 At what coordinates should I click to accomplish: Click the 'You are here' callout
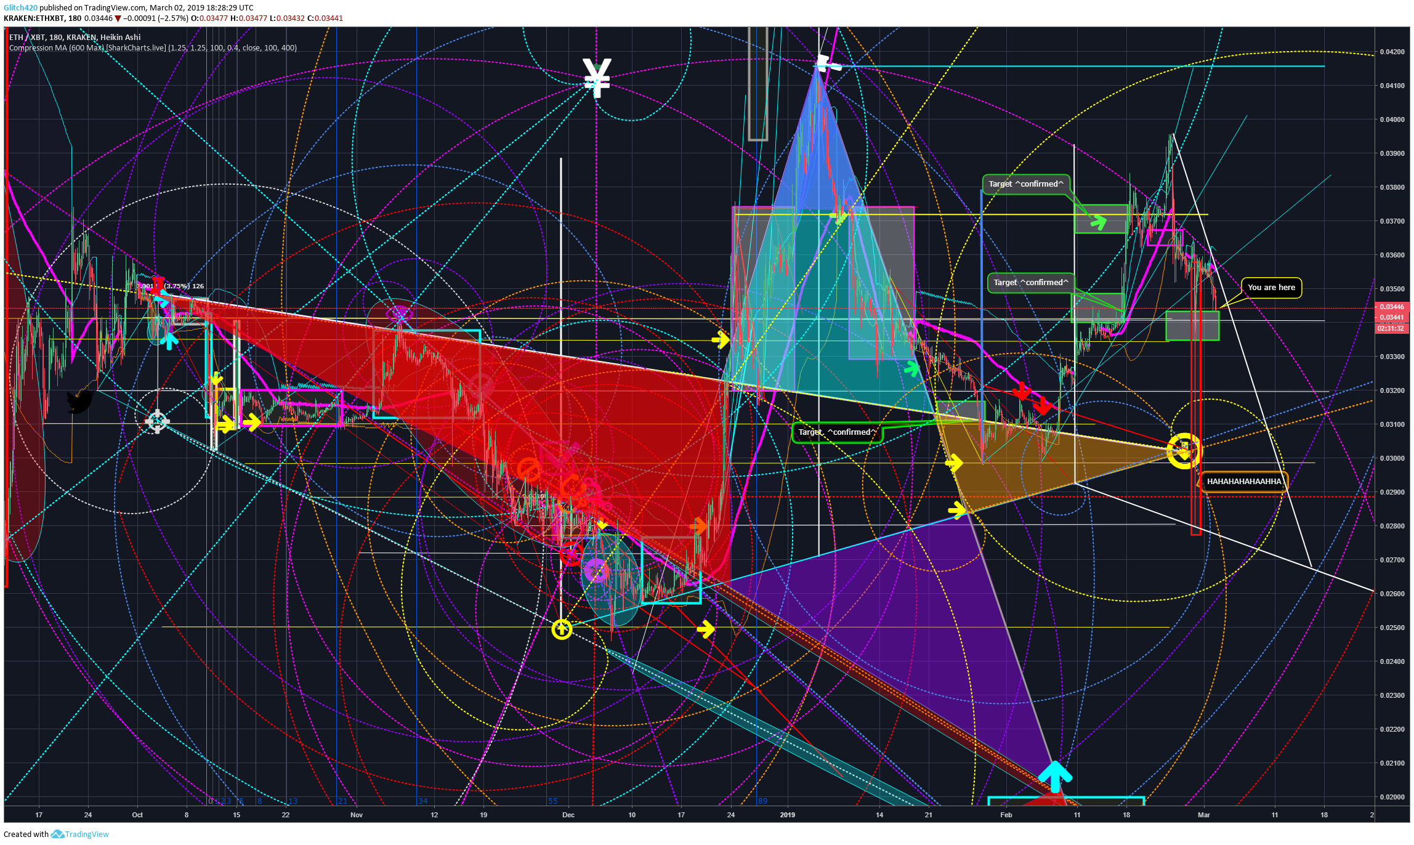(x=1271, y=287)
